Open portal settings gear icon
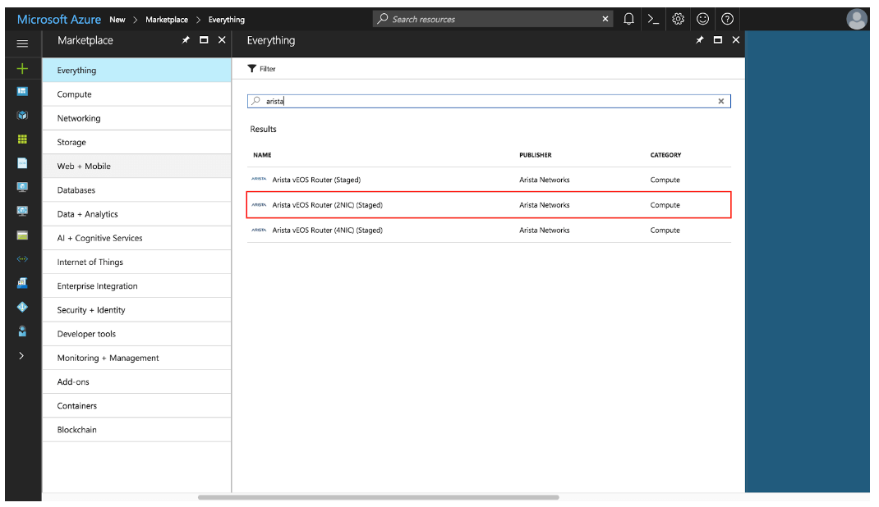Image resolution: width=879 pixels, height=507 pixels. (679, 19)
